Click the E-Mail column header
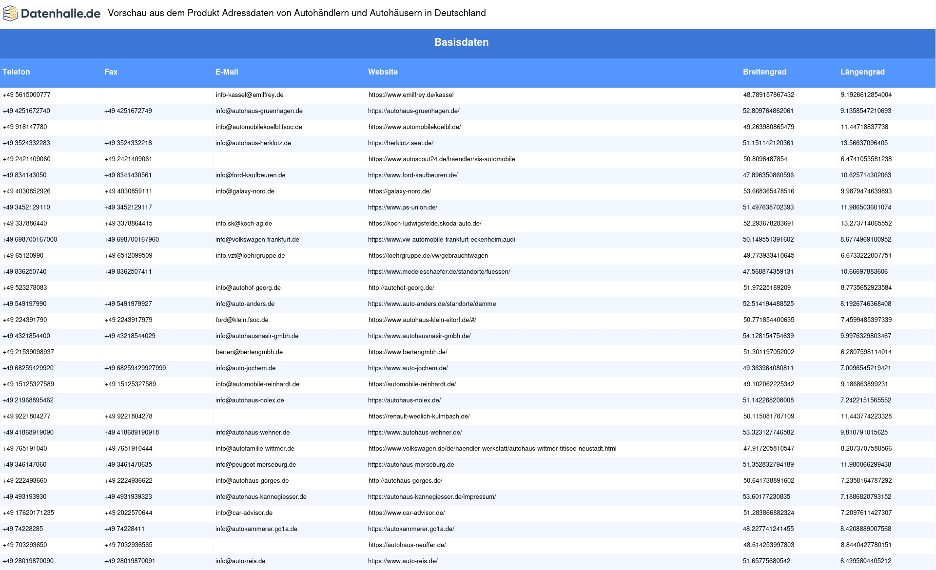 pos(227,72)
